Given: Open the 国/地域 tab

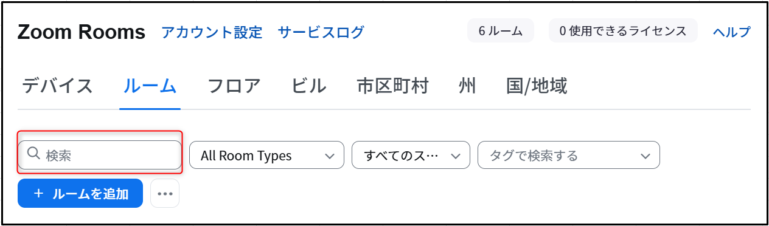Looking at the screenshot, I should pyautogui.click(x=537, y=86).
